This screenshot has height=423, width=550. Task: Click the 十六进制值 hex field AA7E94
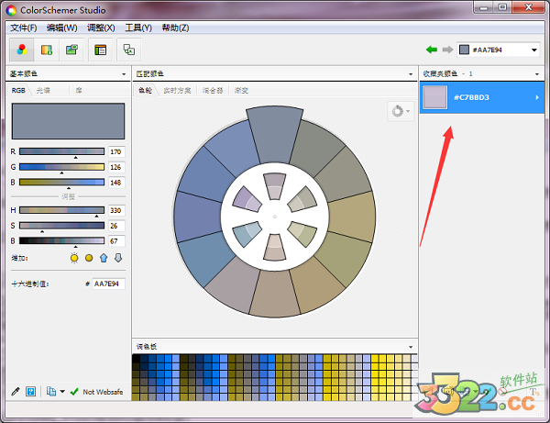(x=108, y=284)
